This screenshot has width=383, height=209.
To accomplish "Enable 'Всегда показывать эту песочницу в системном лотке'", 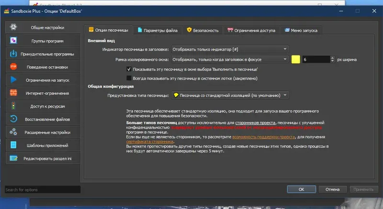I will point(129,78).
